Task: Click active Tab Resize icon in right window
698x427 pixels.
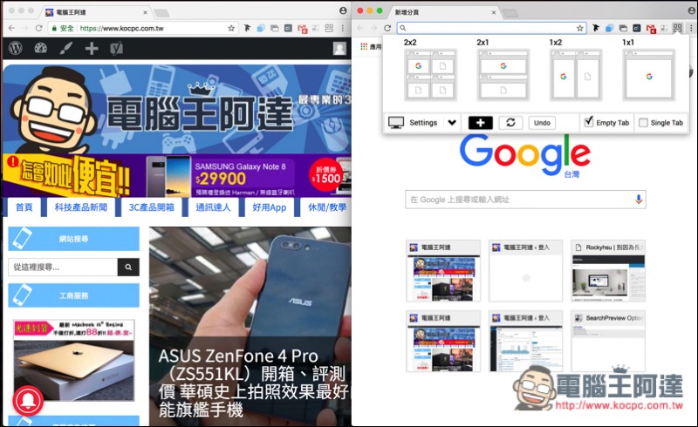Action: click(678, 28)
